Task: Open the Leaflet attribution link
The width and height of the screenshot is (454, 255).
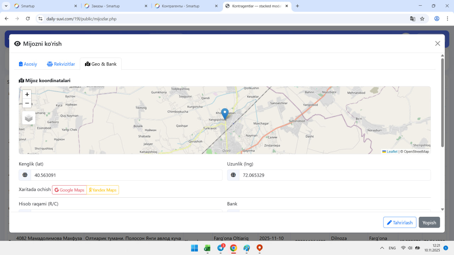Action: (392, 152)
